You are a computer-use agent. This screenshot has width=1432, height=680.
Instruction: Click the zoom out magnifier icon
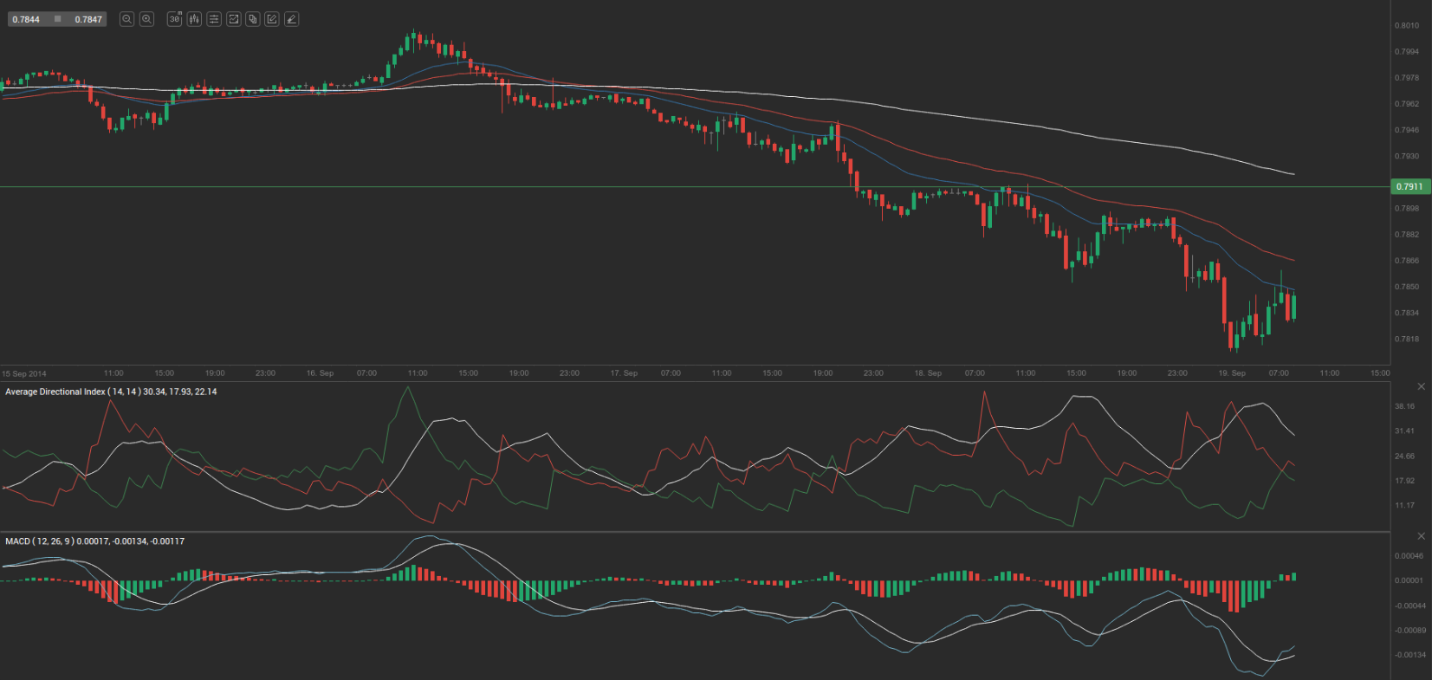click(126, 19)
